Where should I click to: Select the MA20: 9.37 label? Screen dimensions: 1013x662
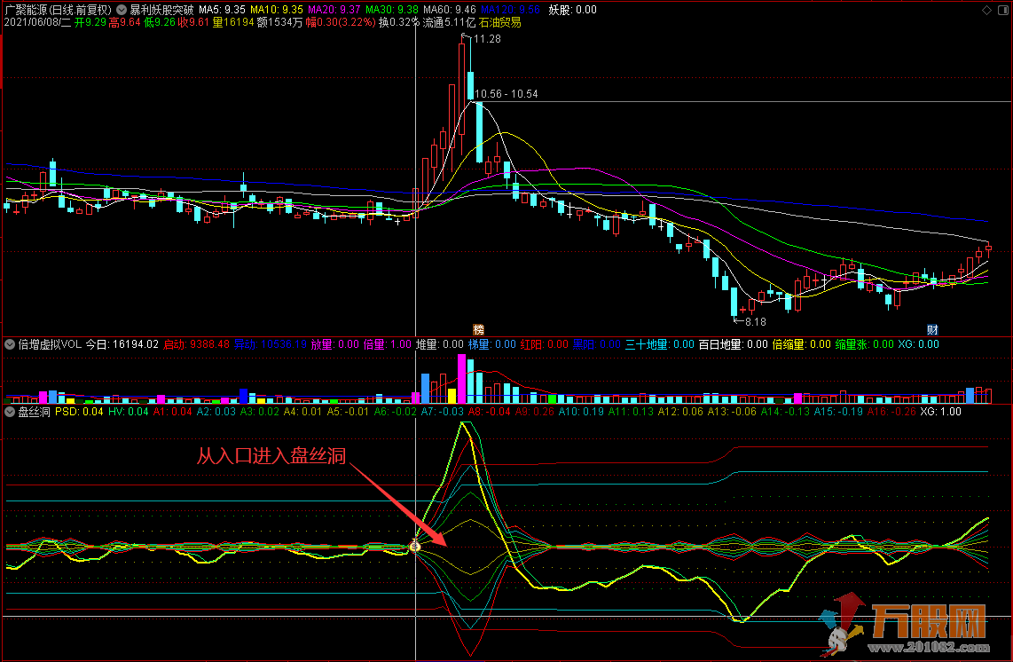click(x=334, y=10)
